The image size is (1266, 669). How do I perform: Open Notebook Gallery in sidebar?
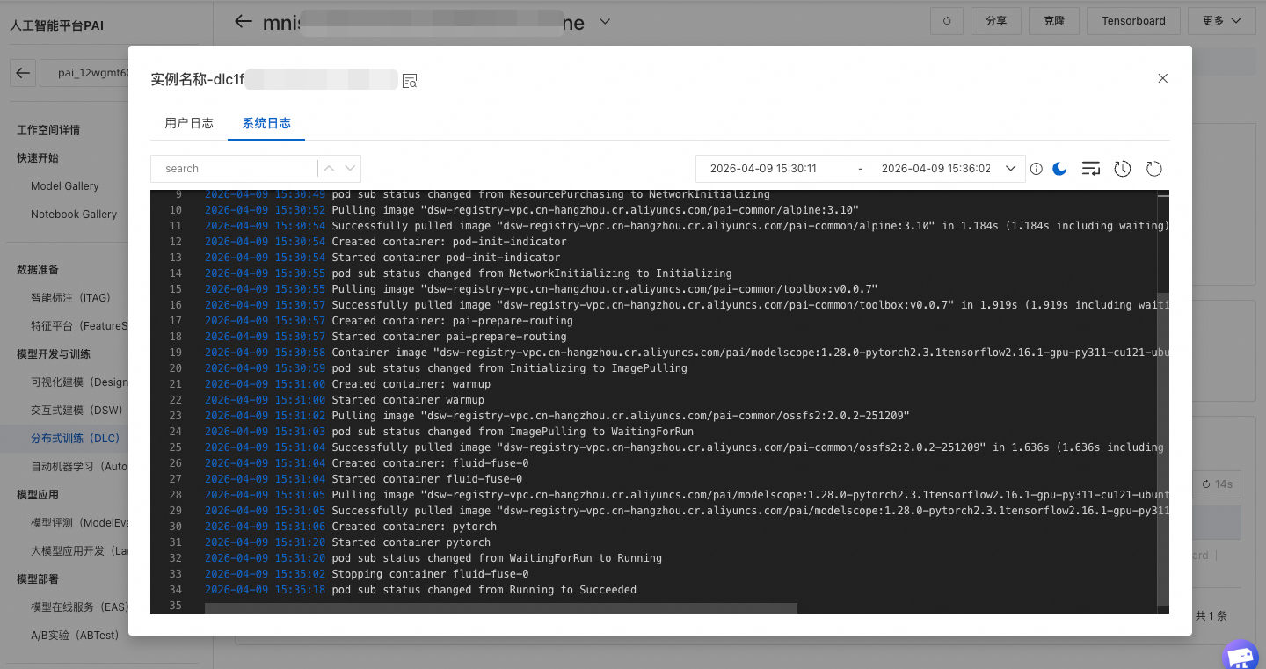pos(74,214)
